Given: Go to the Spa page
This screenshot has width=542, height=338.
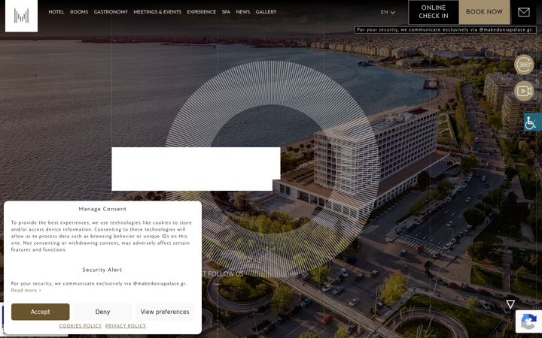Looking at the screenshot, I should (x=226, y=12).
